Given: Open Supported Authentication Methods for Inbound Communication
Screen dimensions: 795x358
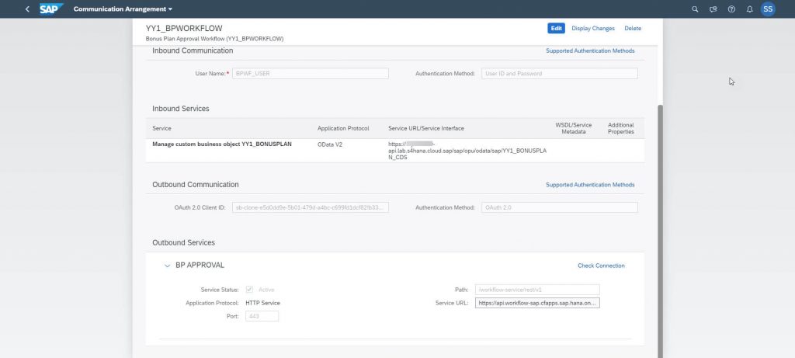Looking at the screenshot, I should click(x=590, y=50).
